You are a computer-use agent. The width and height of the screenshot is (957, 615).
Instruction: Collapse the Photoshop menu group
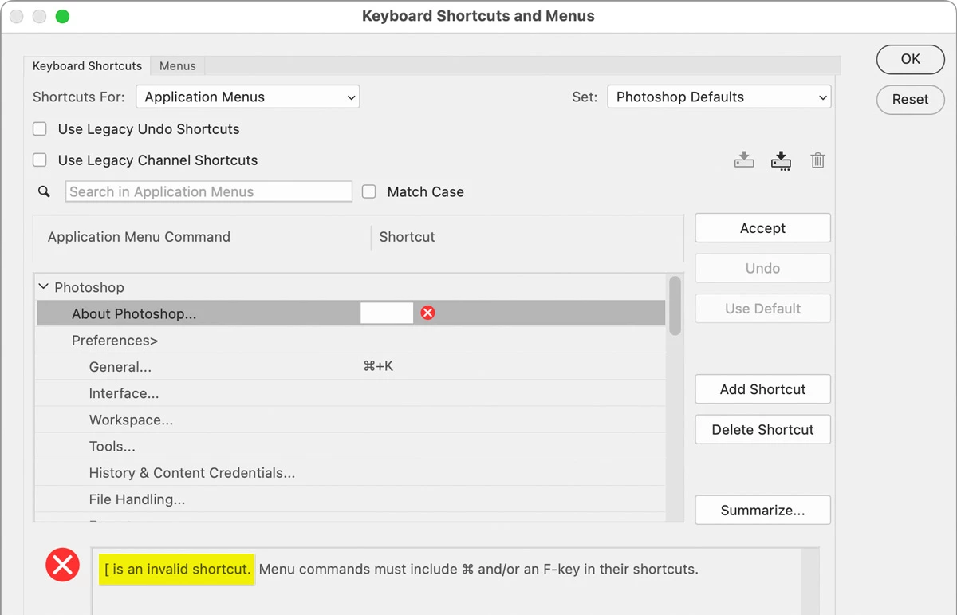[44, 287]
